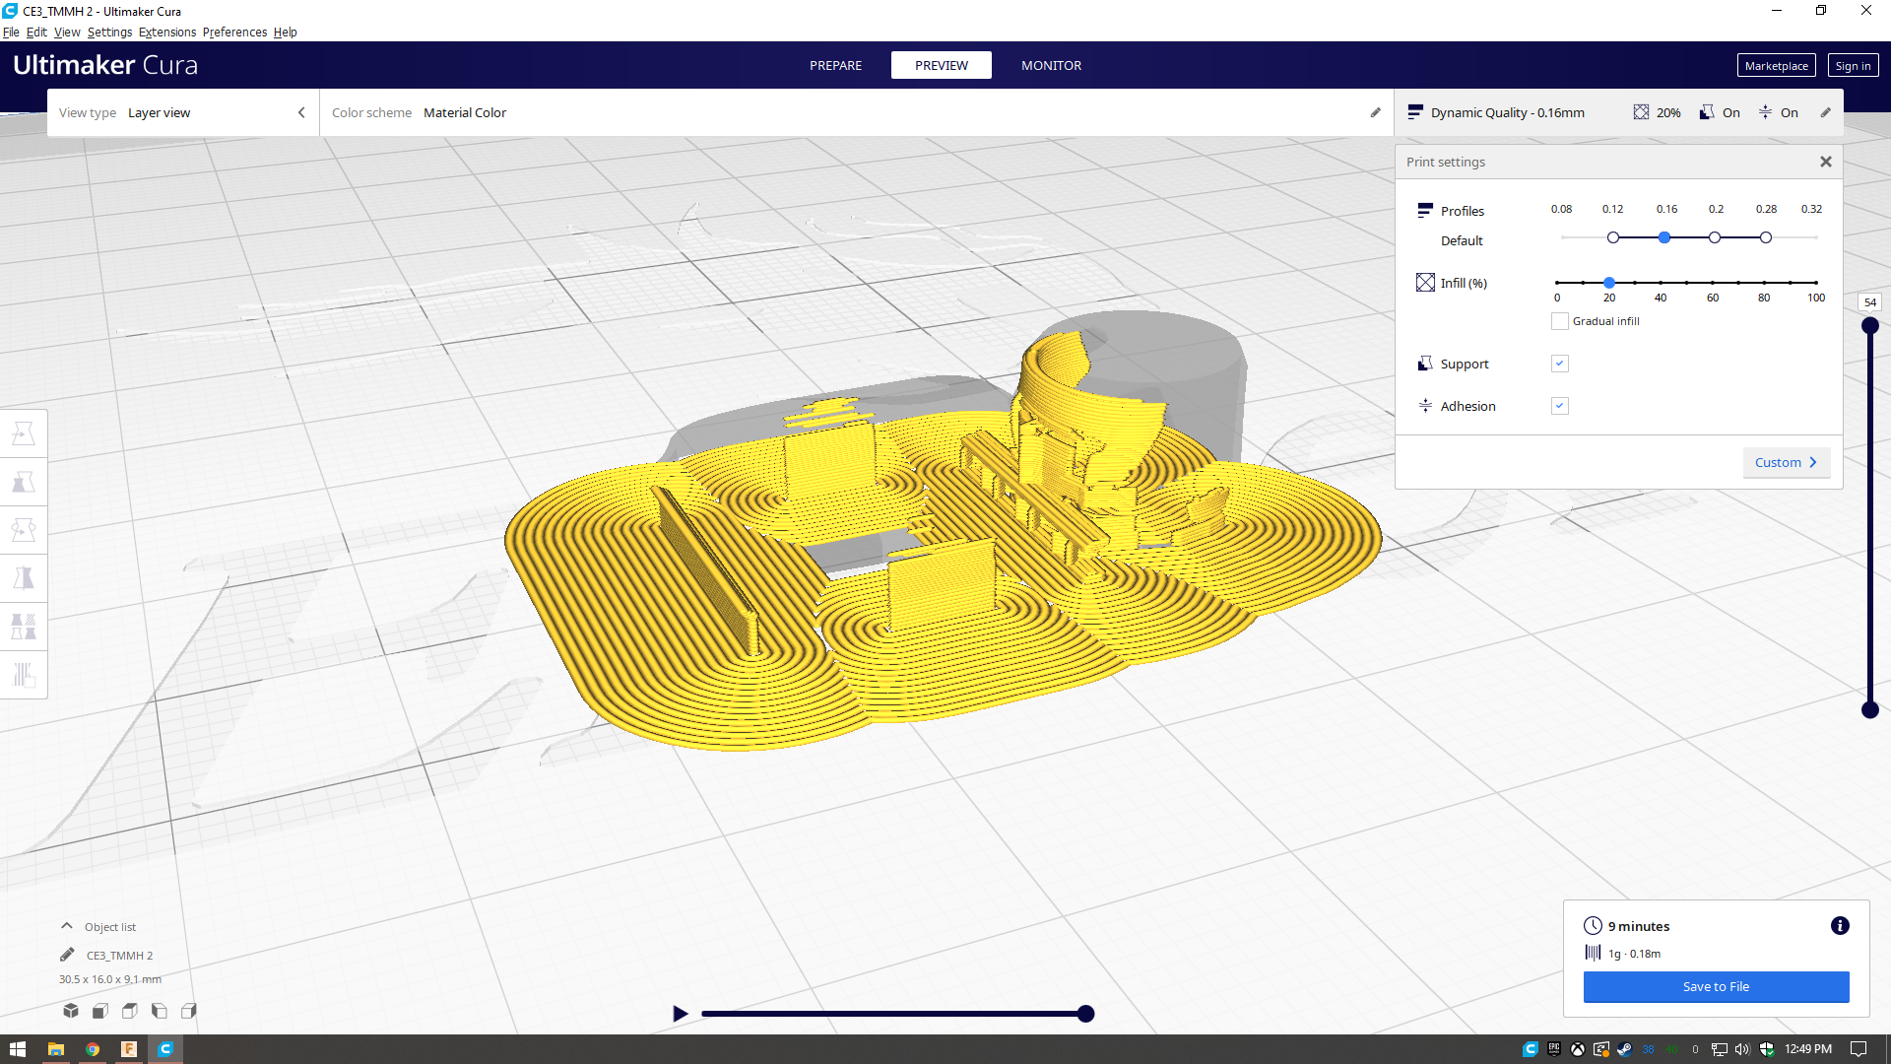The height and width of the screenshot is (1064, 1891).
Task: Open print time details via info icon
Action: (x=1840, y=925)
